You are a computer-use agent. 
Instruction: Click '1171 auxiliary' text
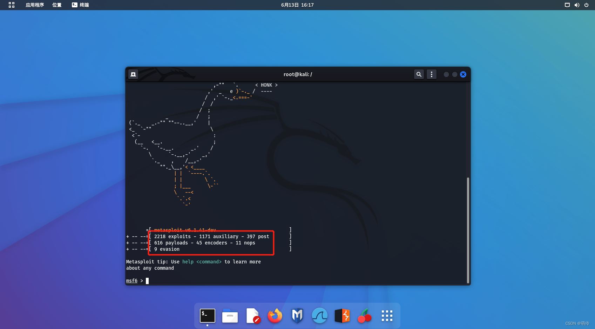(x=219, y=236)
